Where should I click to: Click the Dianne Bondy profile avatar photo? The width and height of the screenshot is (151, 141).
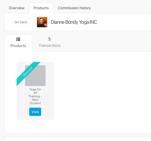coord(42,22)
